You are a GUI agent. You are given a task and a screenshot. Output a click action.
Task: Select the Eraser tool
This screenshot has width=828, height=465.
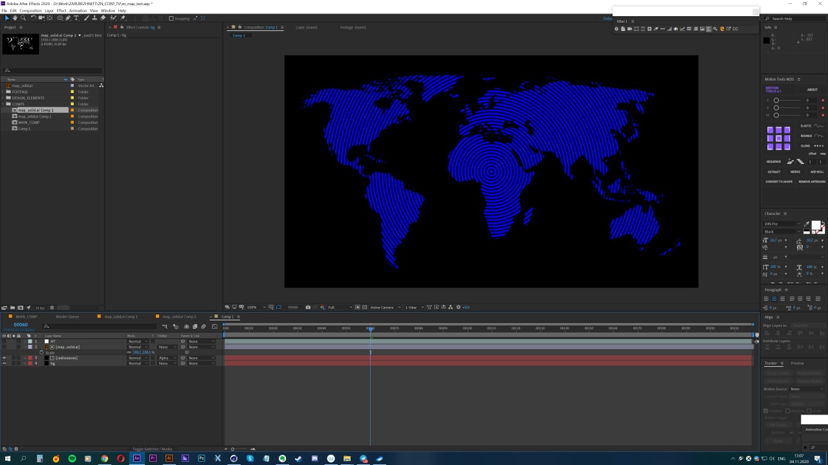coord(103,18)
